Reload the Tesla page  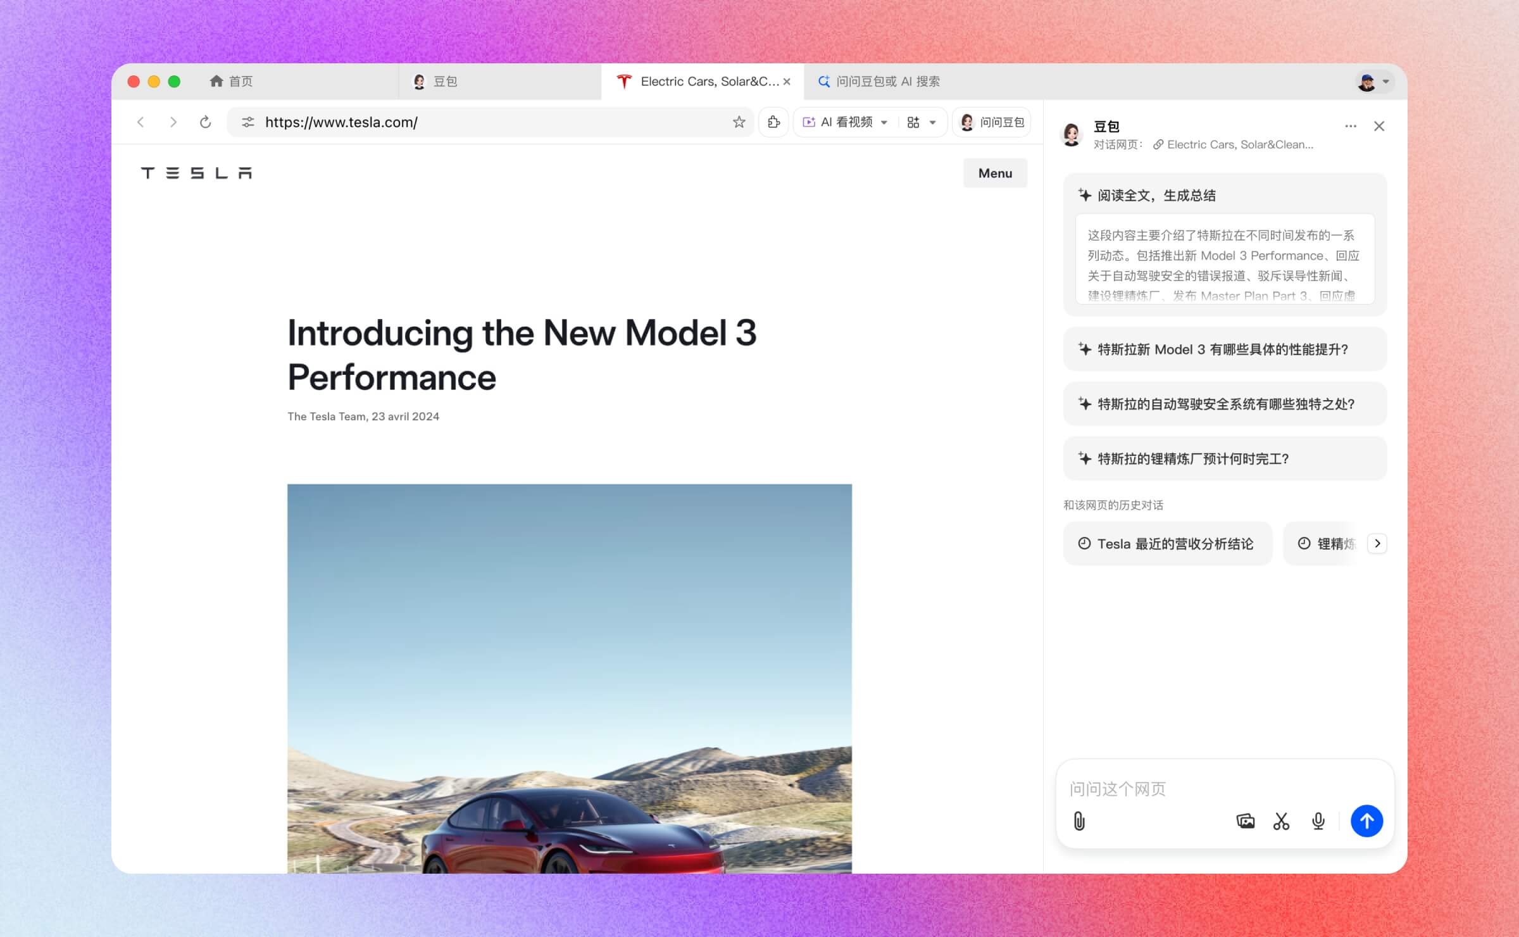click(205, 122)
